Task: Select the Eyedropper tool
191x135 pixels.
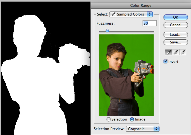Action: coord(169,52)
